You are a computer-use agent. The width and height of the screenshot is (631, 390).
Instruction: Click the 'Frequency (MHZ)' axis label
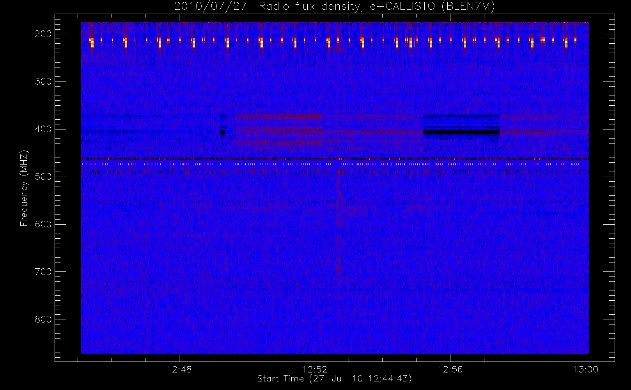(24, 188)
